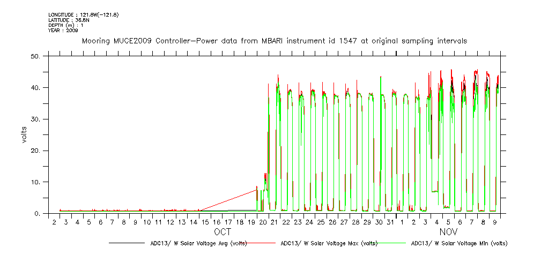Click the DEPTH (m) header line
The height and width of the screenshot is (270, 541).
[x=65, y=25]
